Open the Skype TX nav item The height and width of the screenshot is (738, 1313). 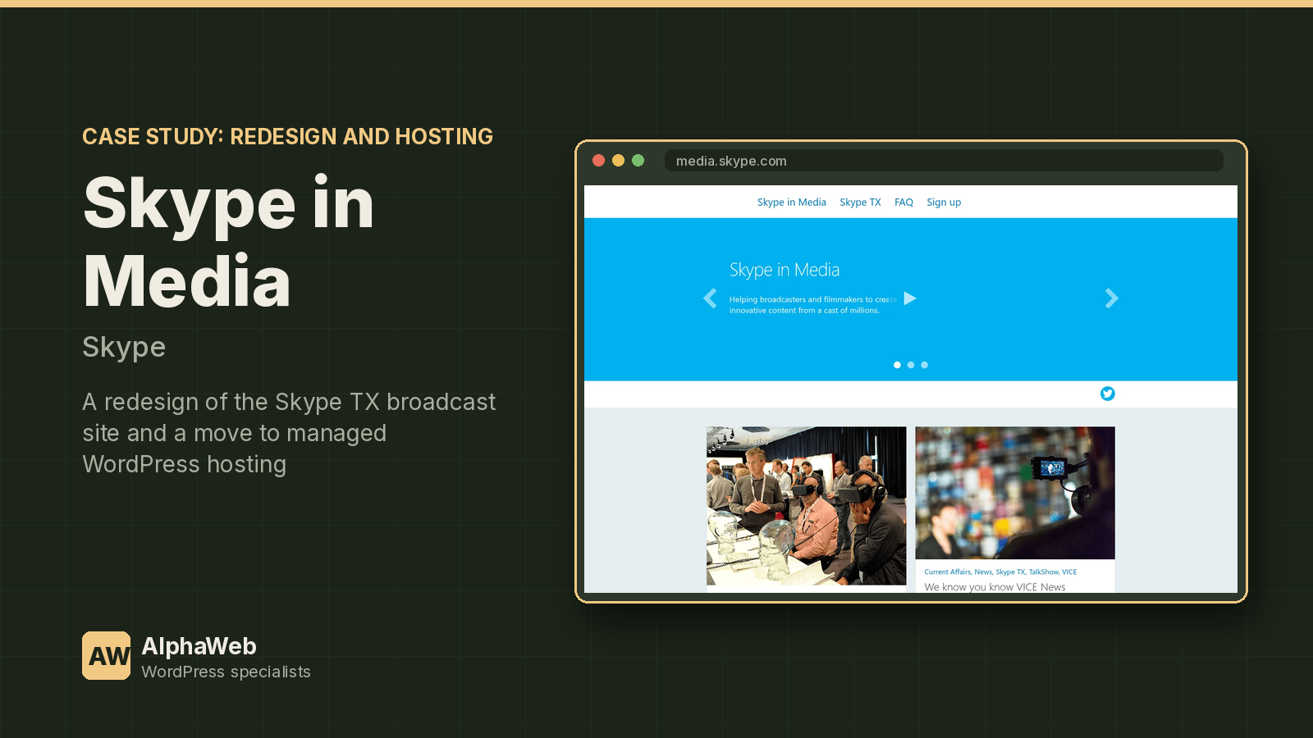click(860, 203)
